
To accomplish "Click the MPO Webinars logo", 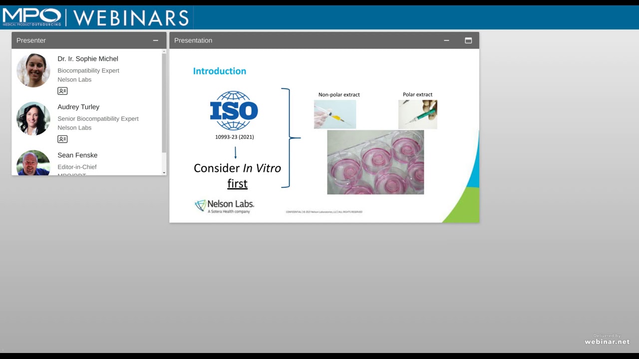I will 95,17.
